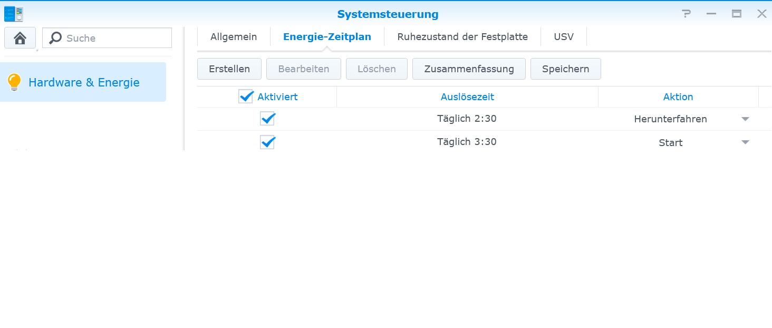
Task: Click the Home icon in the sidebar
Action: pos(20,37)
